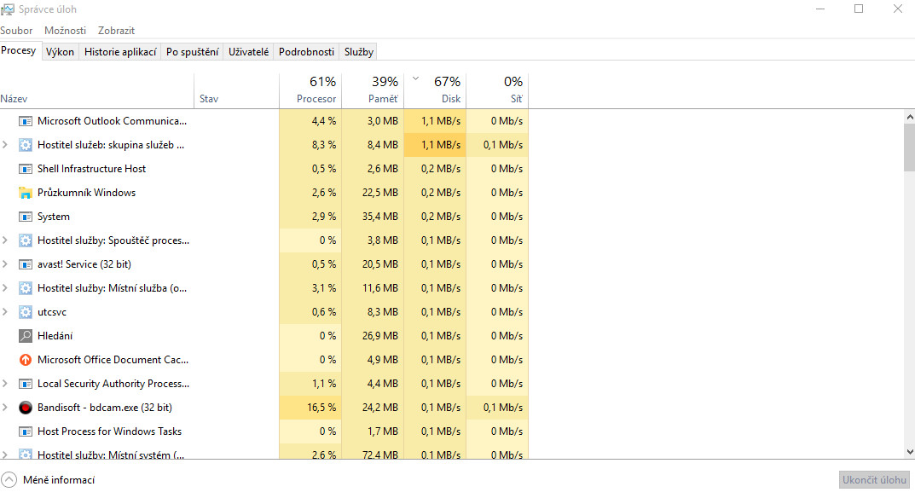Sort by the Název column header
This screenshot has width=915, height=498.
point(97,91)
